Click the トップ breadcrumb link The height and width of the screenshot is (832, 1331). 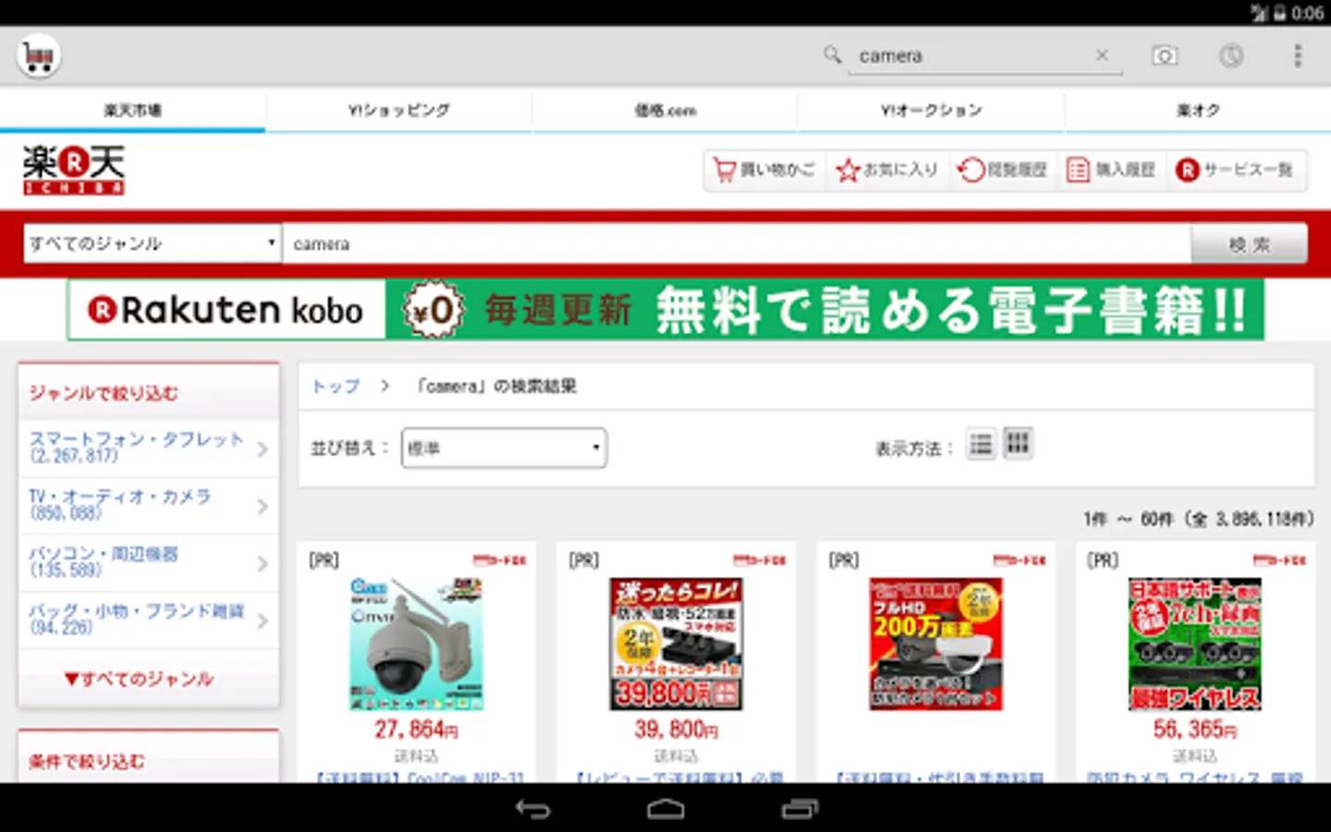[336, 386]
